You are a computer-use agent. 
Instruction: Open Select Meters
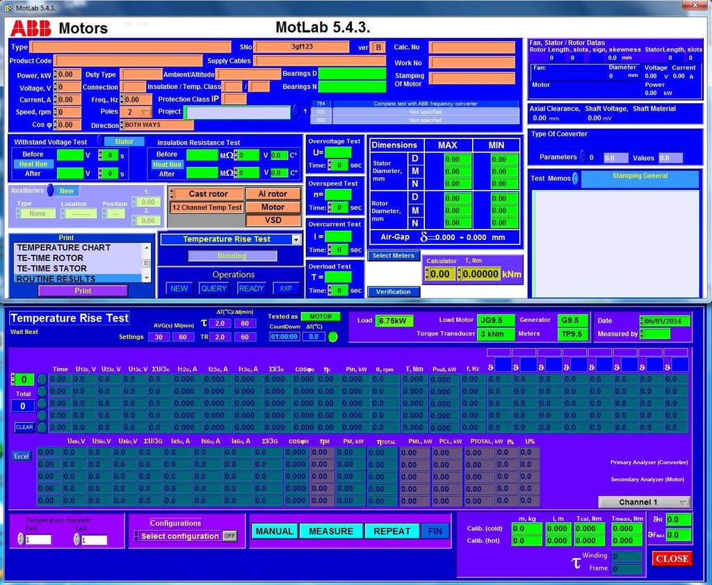click(394, 256)
